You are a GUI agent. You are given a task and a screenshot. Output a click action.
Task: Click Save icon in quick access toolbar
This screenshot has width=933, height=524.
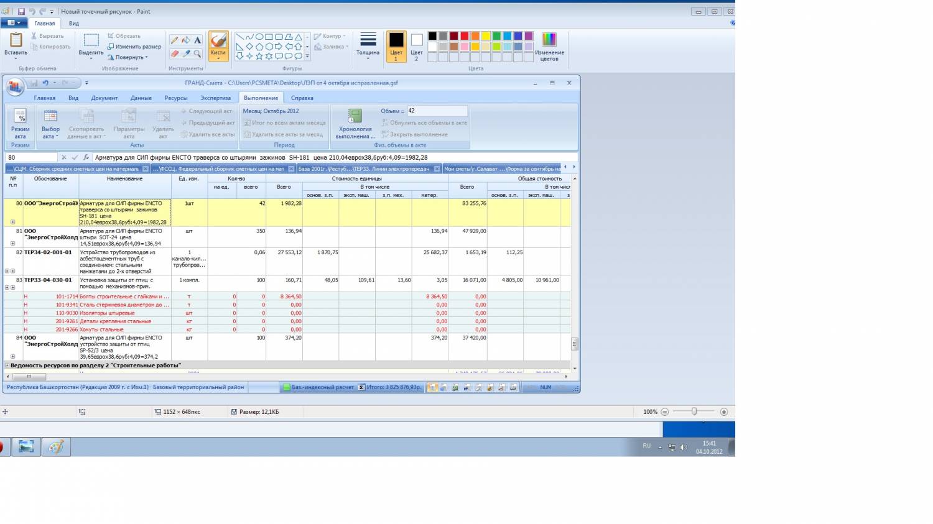tap(22, 12)
